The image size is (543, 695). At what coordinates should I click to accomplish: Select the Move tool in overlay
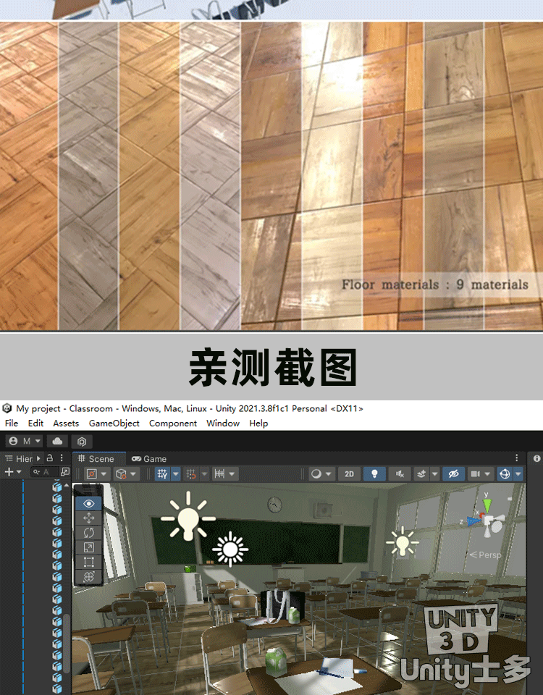89,518
